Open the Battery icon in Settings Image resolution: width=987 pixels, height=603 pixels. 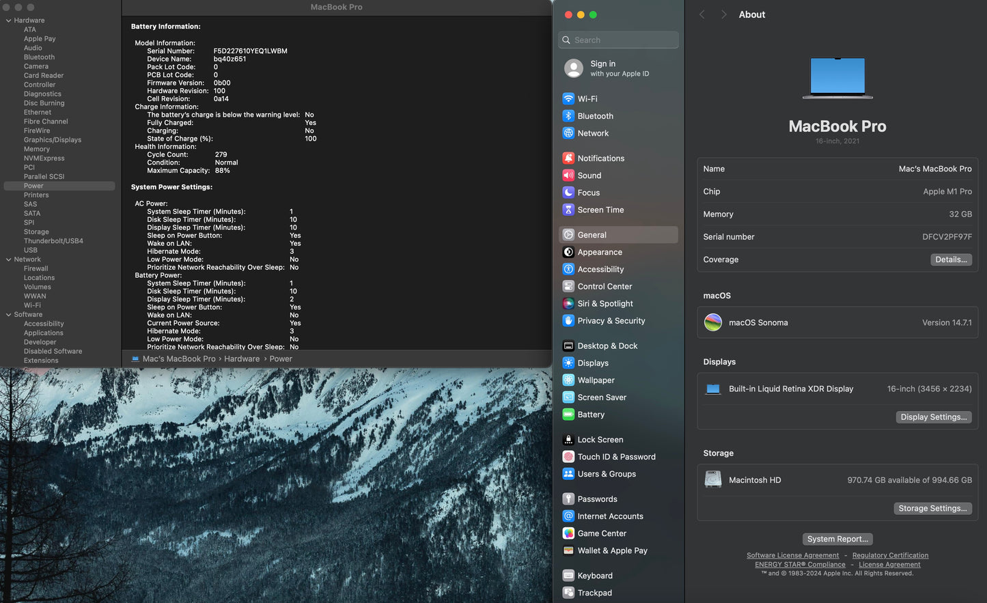coord(568,414)
